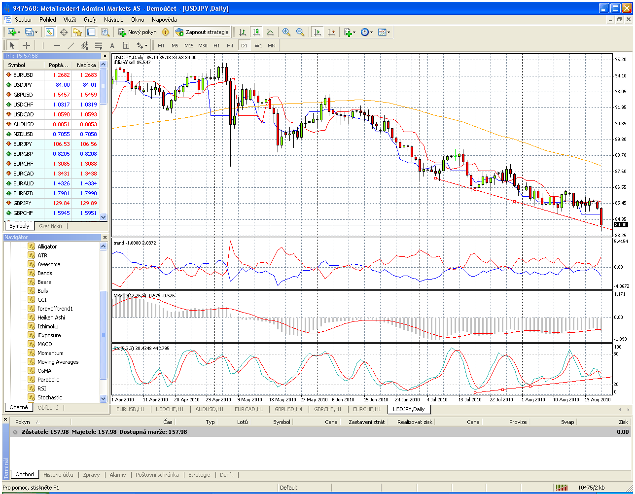This screenshot has width=635, height=494.
Task: Click the zoom in magnifier icon
Action: pos(286,32)
